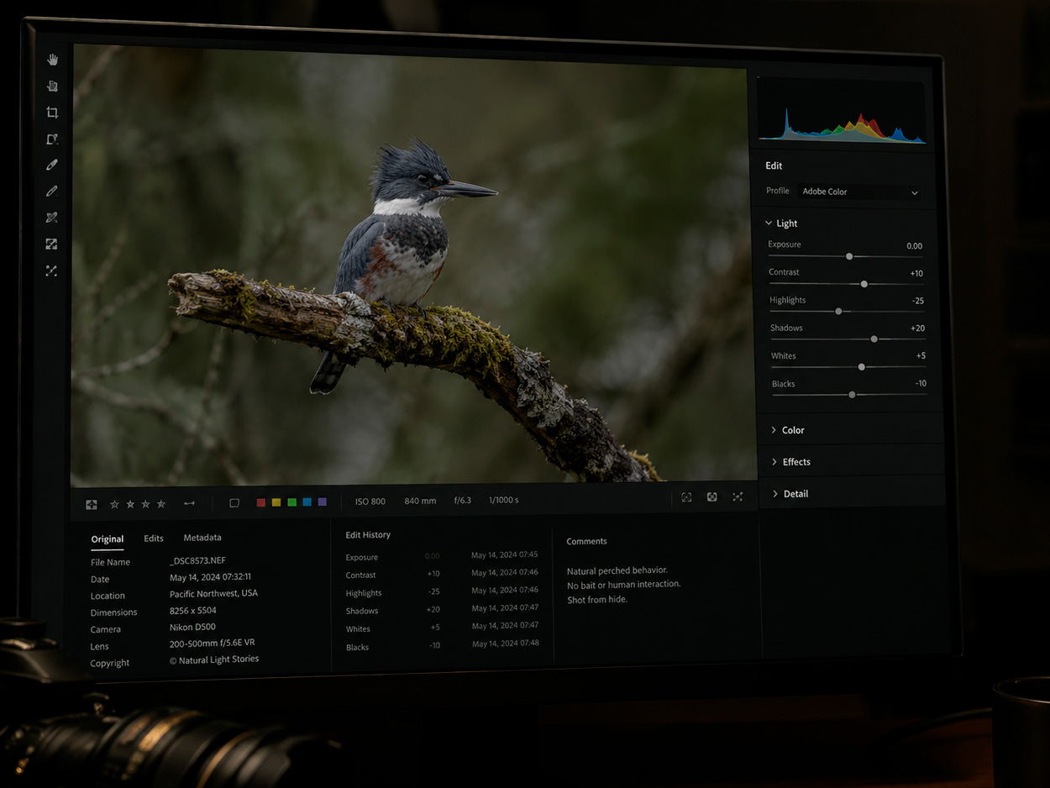The height and width of the screenshot is (788, 1050).
Task: Select the Highlights row in Edit History
Action: 442,592
